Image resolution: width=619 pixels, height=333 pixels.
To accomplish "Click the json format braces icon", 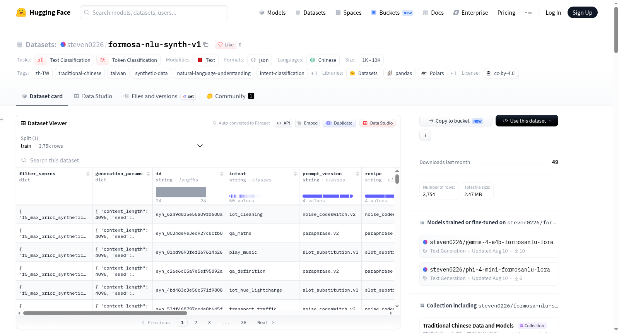I will [x=253, y=60].
